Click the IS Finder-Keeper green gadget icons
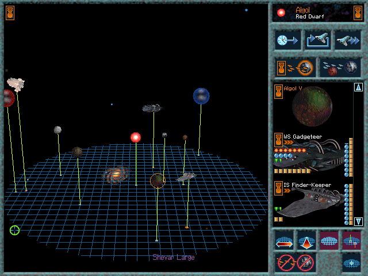Viewport: 368px width, 276px height. point(278,209)
